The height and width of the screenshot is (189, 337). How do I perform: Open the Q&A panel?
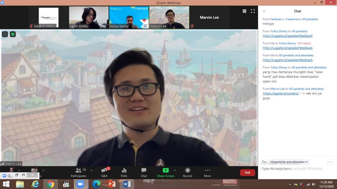(104, 173)
